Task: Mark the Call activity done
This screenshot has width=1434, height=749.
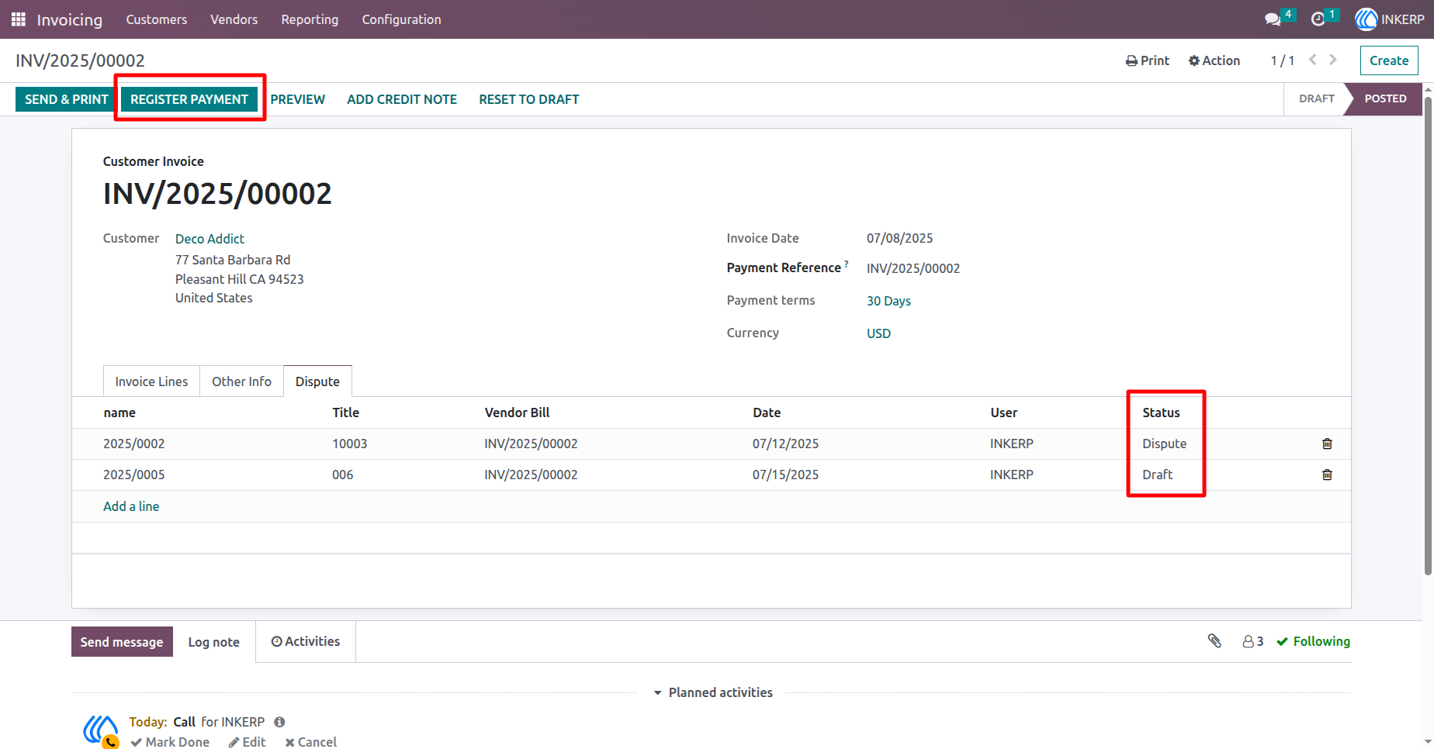Action: 170,741
